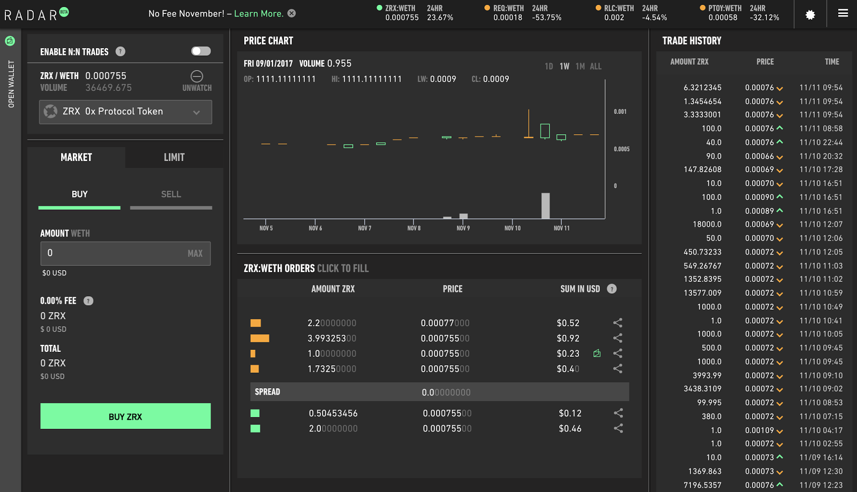Share the 1.7325 ZRX order
The height and width of the screenshot is (492, 857).
click(x=618, y=368)
